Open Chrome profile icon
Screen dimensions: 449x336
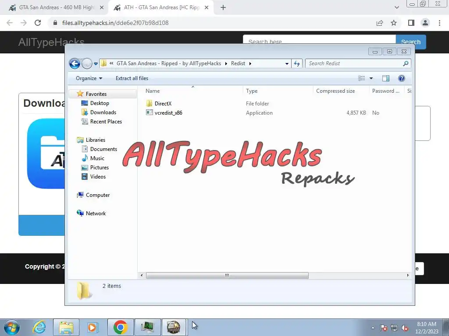pyautogui.click(x=425, y=23)
